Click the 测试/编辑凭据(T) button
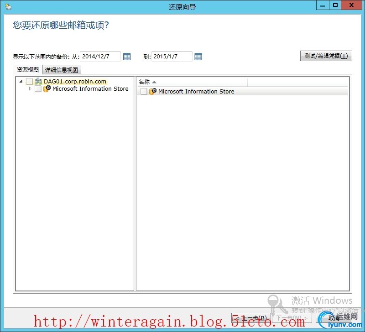 pyautogui.click(x=326, y=56)
